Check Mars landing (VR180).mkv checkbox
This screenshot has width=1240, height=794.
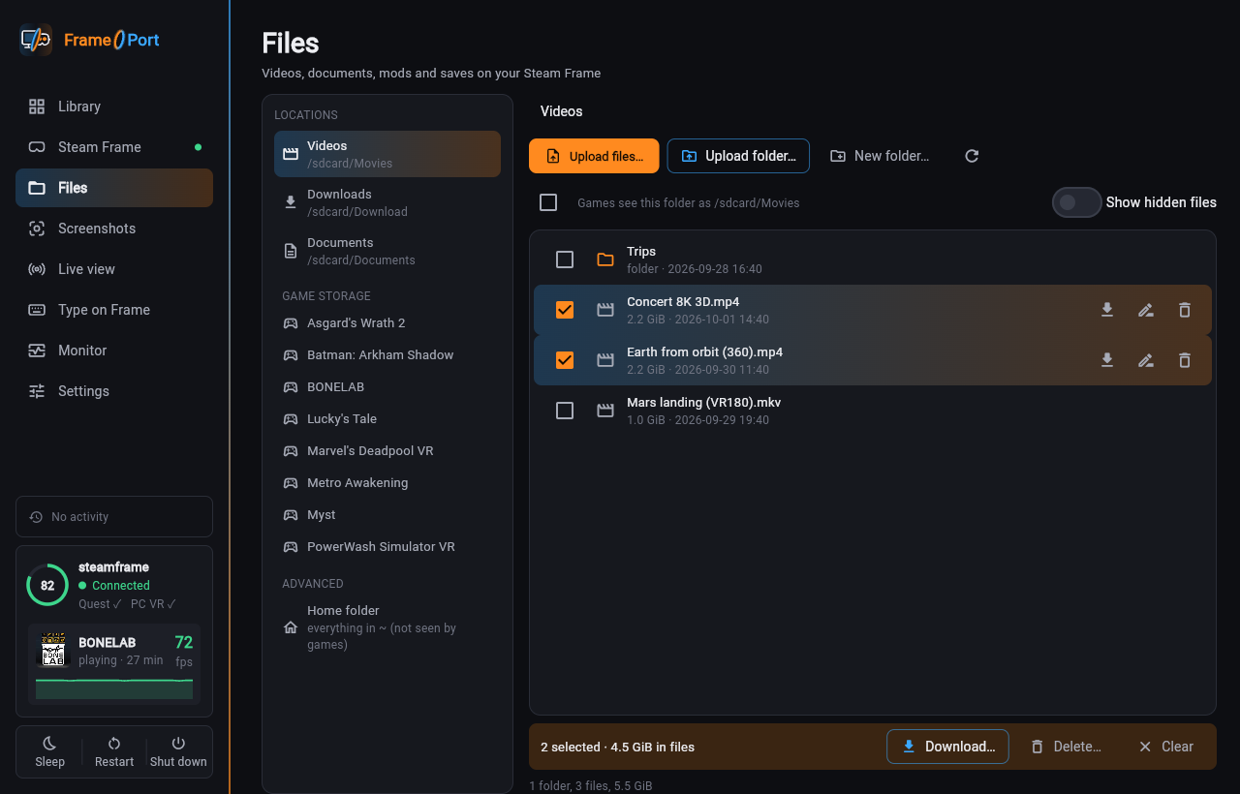[565, 411]
